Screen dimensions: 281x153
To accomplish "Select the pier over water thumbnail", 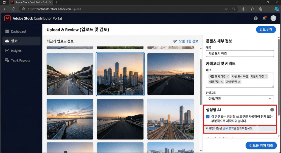I will click(x=70, y=119).
